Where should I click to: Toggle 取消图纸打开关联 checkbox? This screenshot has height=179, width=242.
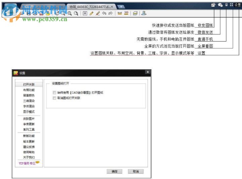(x=54, y=98)
